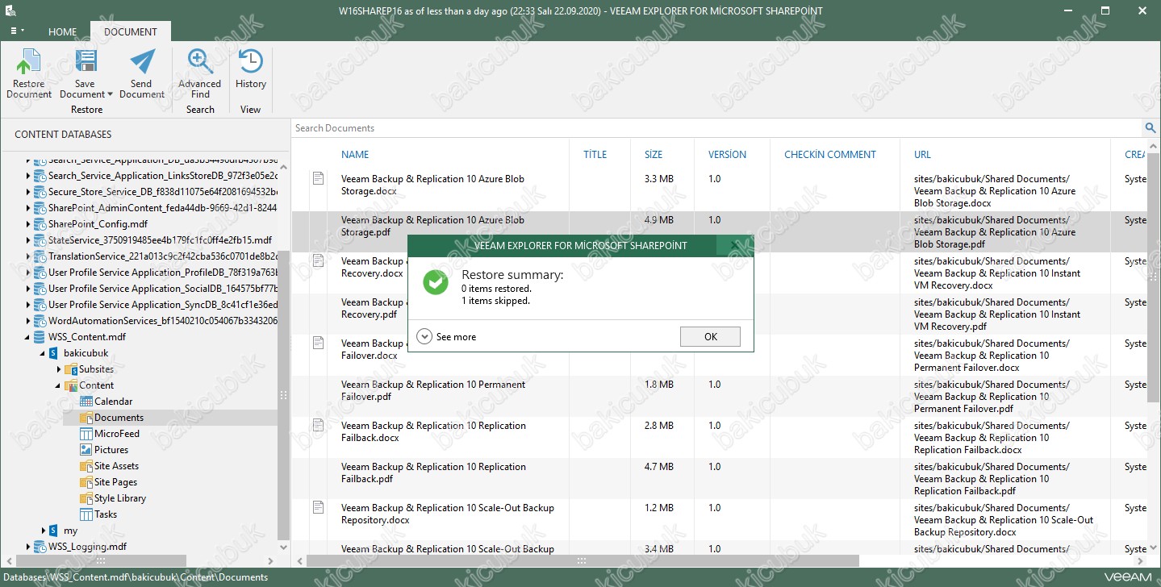The image size is (1161, 587).
Task: Click document icon of Replication Failback.docx row
Action: tap(319, 425)
